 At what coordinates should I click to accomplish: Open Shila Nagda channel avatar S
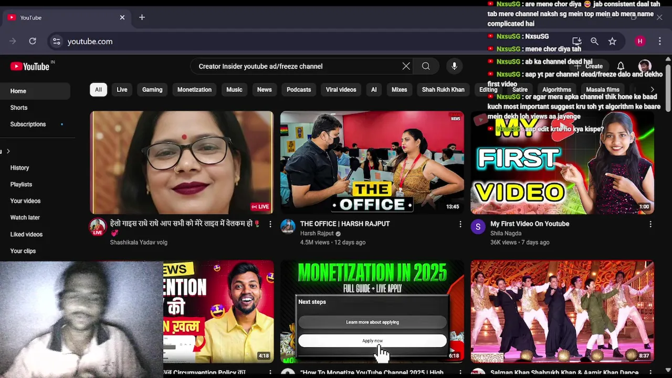coord(478,227)
